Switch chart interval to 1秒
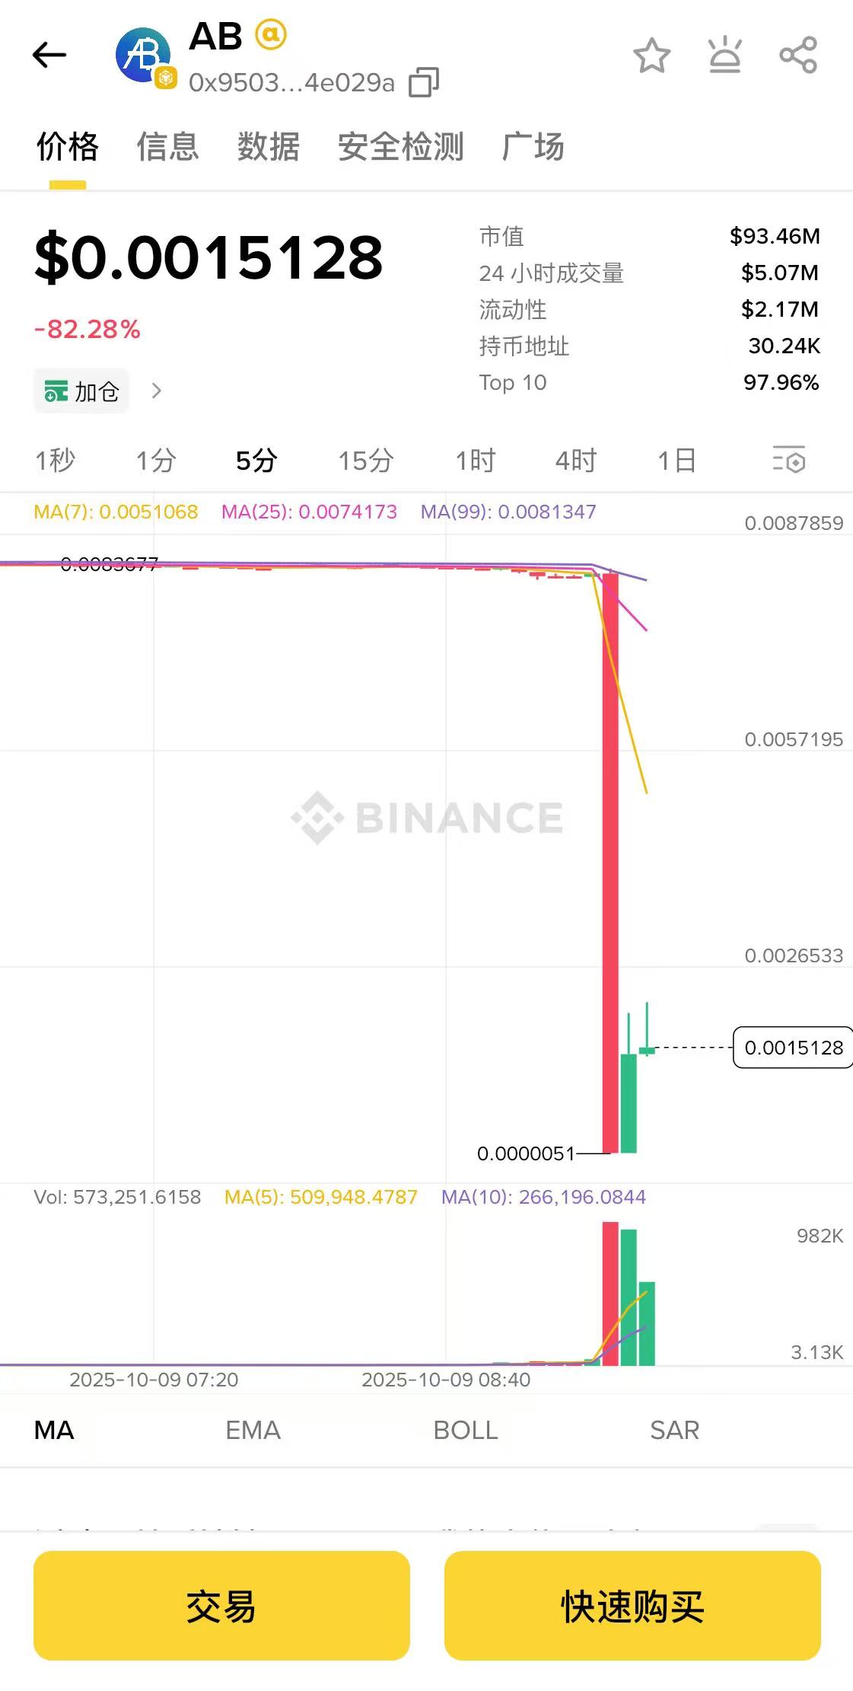This screenshot has height=1691, width=853. coord(55,460)
